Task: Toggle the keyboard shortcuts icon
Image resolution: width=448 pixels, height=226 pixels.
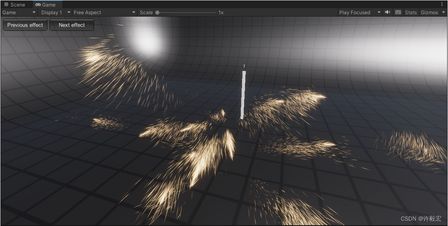Action: (398, 12)
